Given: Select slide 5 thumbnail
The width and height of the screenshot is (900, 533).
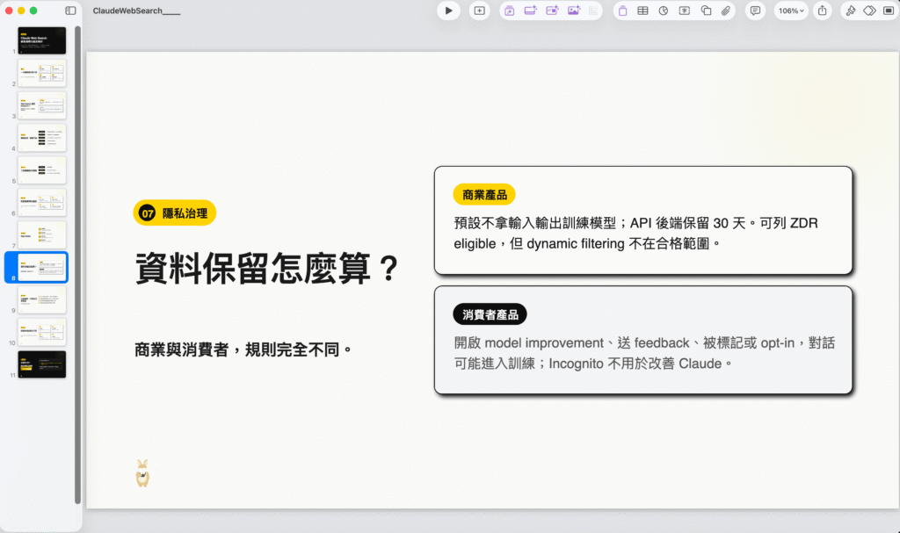Looking at the screenshot, I should tap(42, 169).
